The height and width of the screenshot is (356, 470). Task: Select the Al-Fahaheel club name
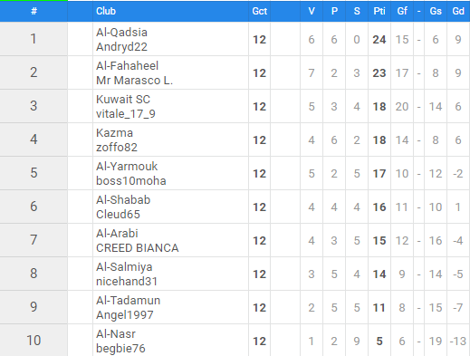(x=127, y=66)
